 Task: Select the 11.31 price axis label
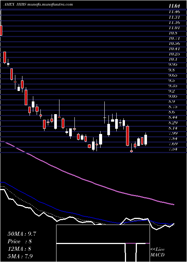click(x=174, y=17)
